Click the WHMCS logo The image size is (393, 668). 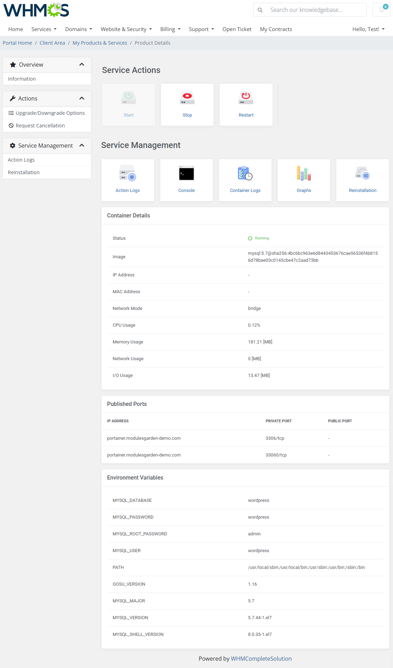(x=36, y=10)
